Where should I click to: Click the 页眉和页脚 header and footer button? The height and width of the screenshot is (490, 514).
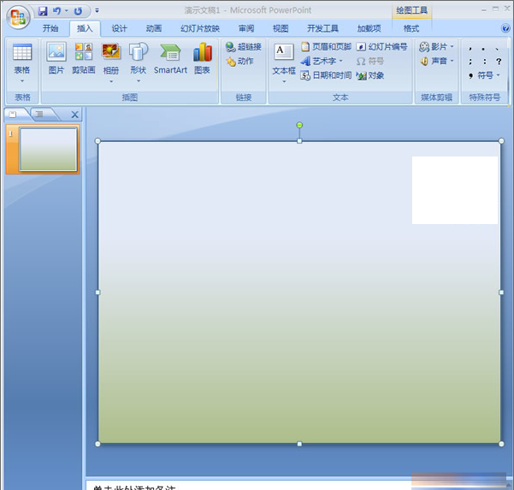(x=326, y=47)
